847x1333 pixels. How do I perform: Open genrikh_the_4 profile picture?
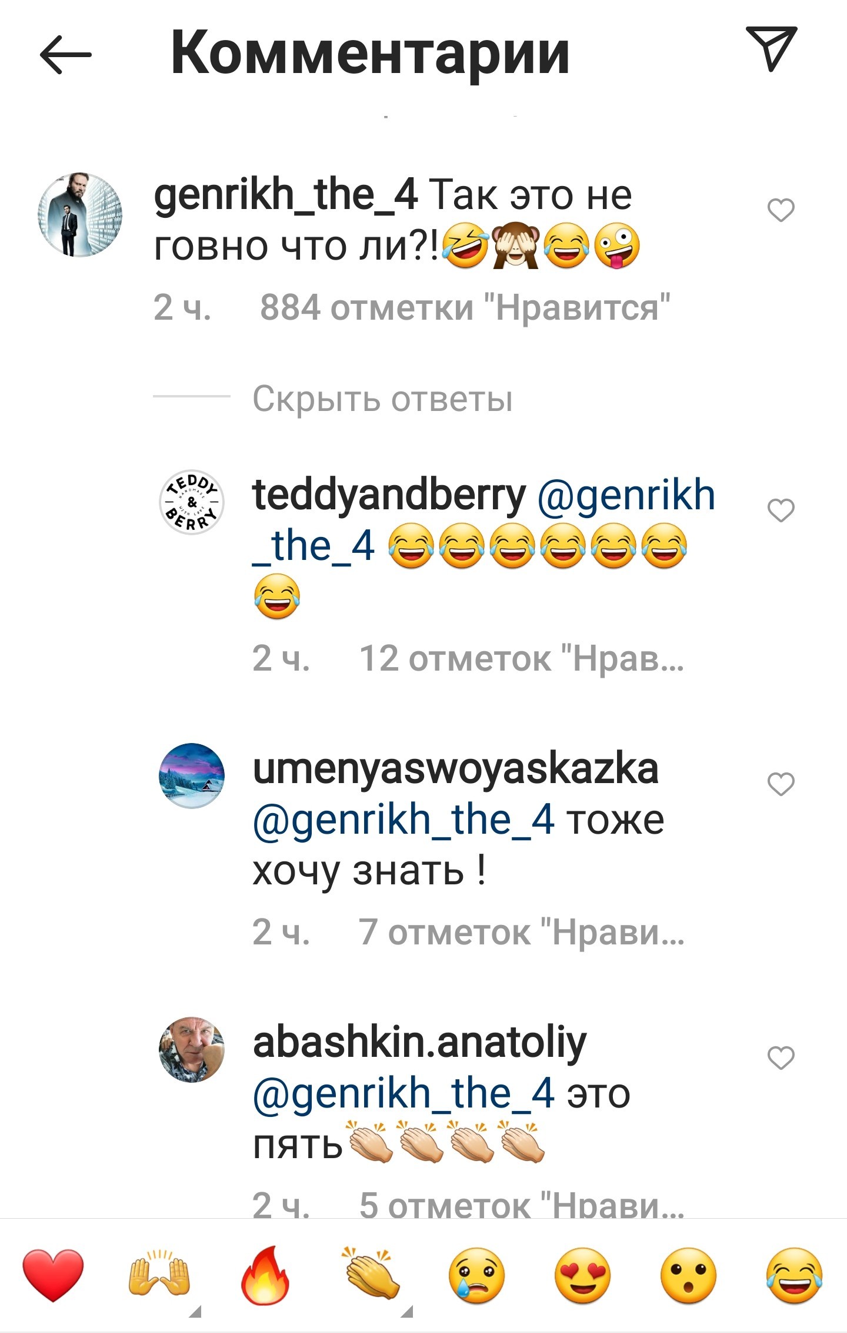[x=80, y=215]
